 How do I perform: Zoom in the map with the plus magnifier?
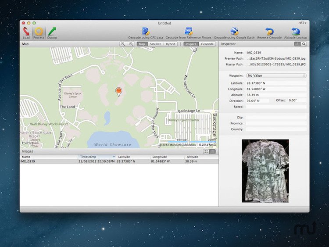(131, 44)
